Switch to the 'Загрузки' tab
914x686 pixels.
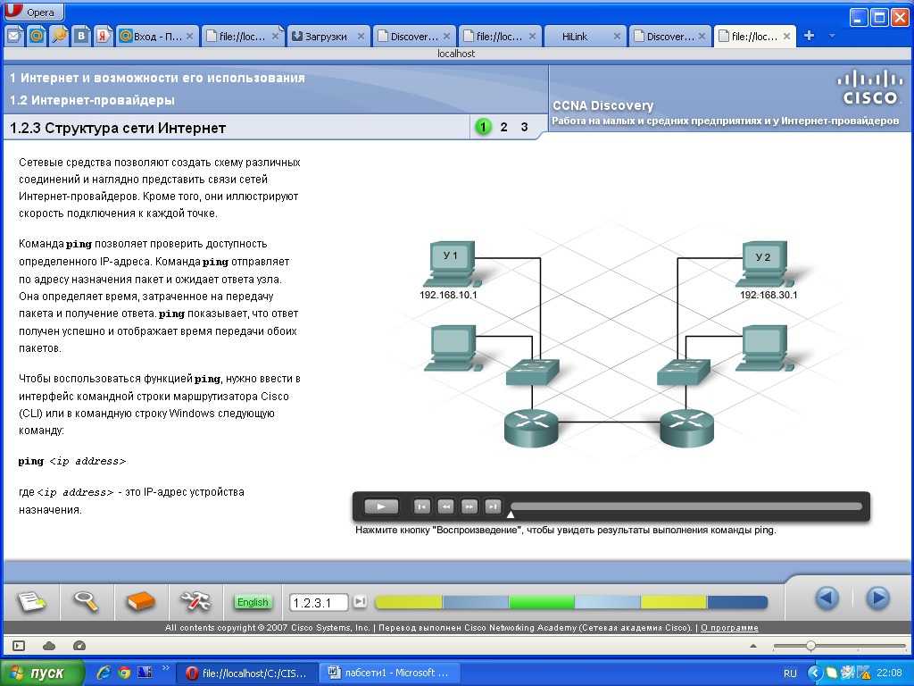point(328,36)
